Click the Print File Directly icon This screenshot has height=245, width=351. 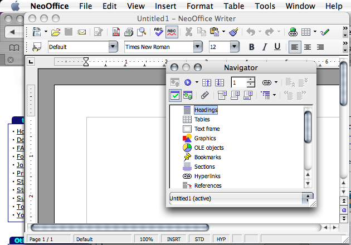point(129,32)
